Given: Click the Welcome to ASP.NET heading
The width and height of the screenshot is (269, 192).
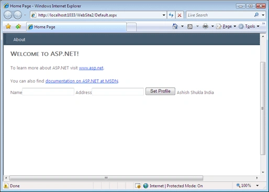Looking at the screenshot, I should [44, 54].
